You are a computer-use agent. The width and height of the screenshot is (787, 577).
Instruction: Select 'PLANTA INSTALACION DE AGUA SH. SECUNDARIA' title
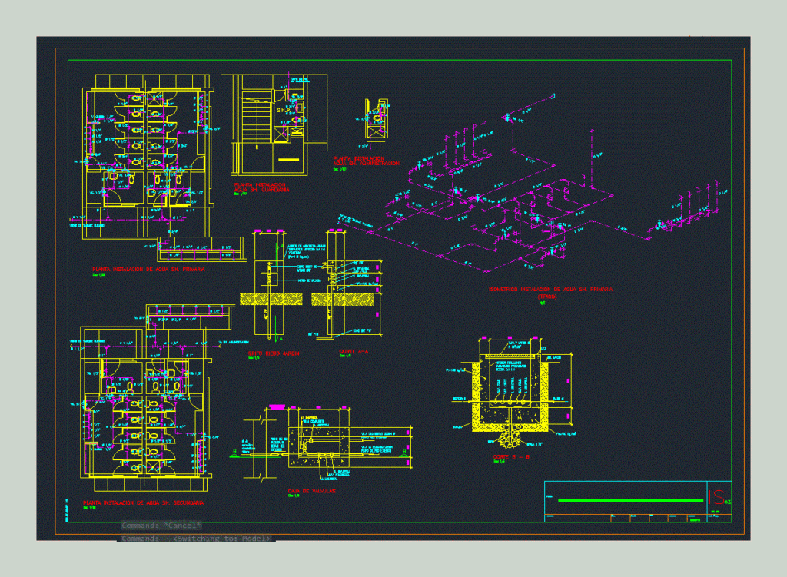point(144,502)
